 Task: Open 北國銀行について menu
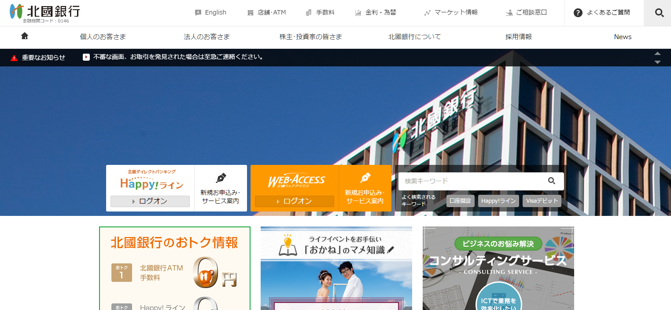(x=415, y=37)
